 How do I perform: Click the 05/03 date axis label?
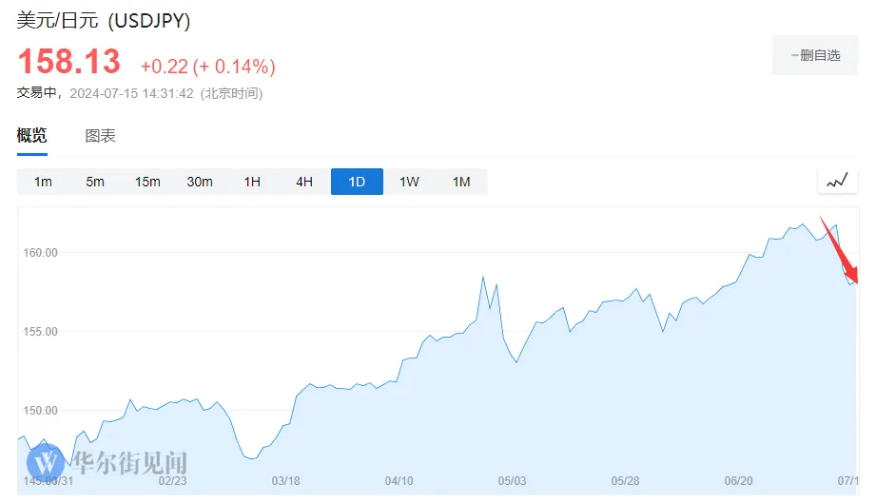[x=512, y=481]
